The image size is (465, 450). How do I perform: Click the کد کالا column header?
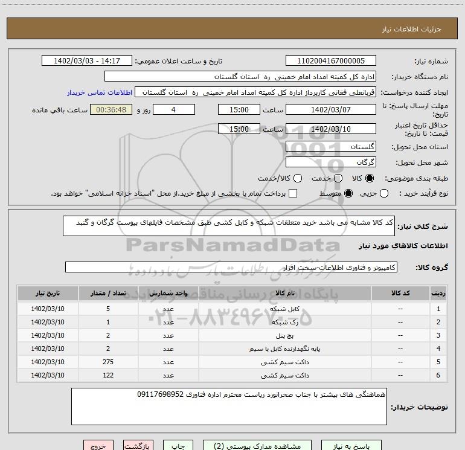[x=400, y=293]
